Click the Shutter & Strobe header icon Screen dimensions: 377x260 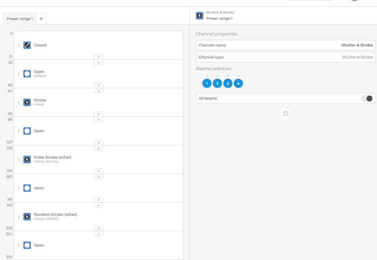click(x=200, y=16)
